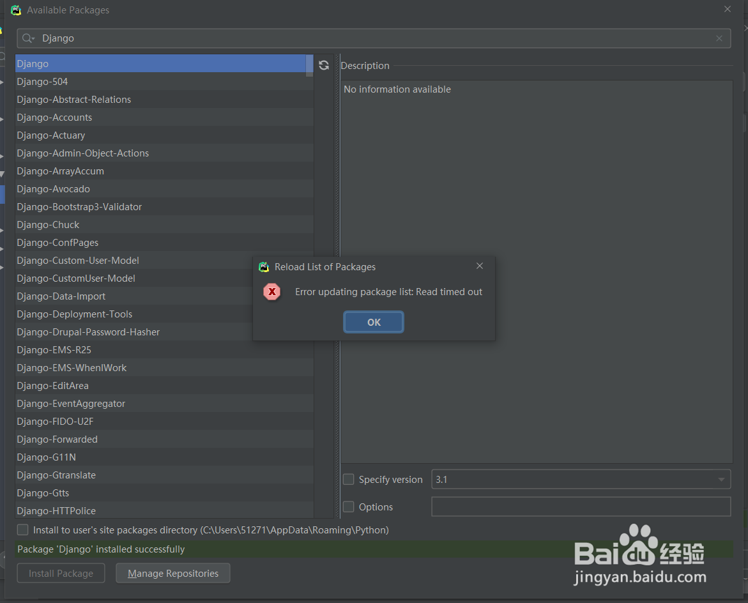Toggle install to user's site packages directory
Screen dimensions: 748x603
[22, 530]
